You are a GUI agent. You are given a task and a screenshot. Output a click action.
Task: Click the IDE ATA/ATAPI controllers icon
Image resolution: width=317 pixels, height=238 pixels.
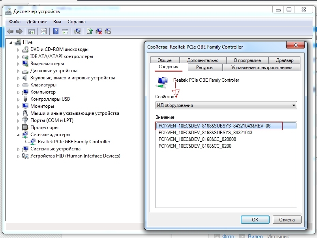(25, 56)
